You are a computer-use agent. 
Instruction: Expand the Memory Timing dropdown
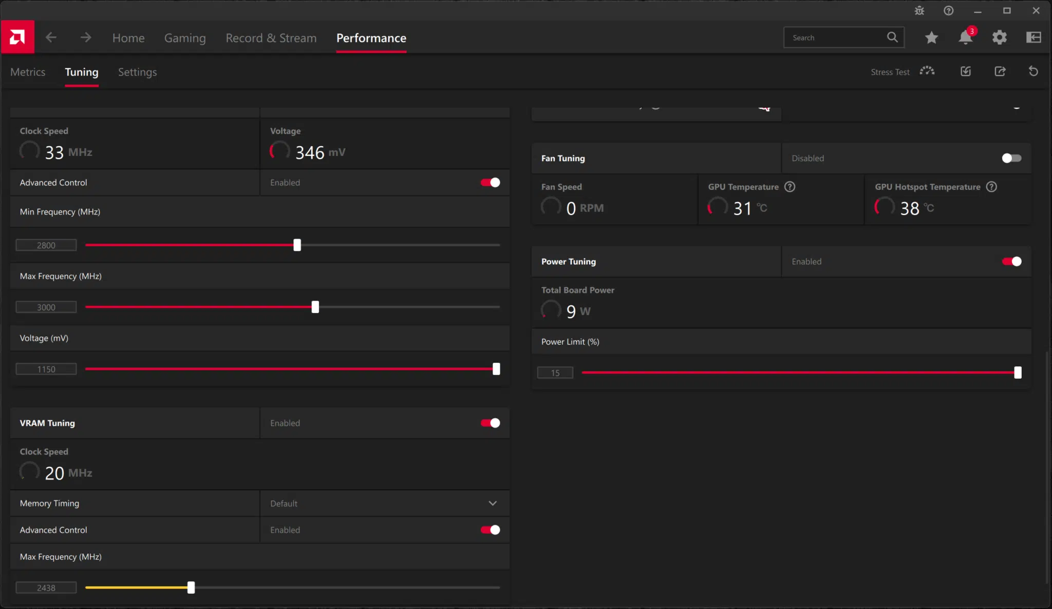tap(385, 503)
